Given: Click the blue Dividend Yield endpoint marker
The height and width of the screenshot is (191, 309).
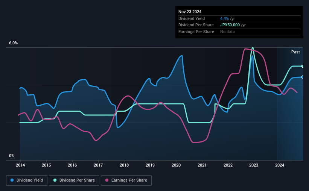Looking at the screenshot, I should click(x=303, y=77).
